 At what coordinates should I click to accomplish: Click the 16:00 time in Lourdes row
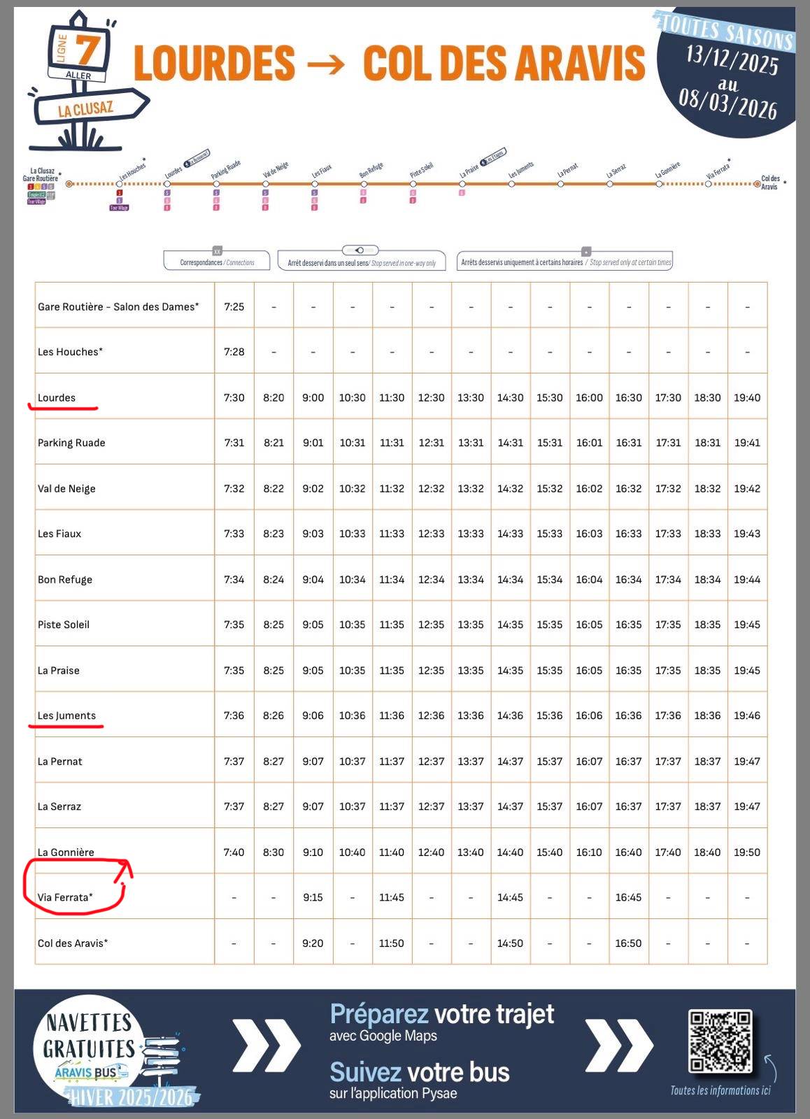[589, 397]
